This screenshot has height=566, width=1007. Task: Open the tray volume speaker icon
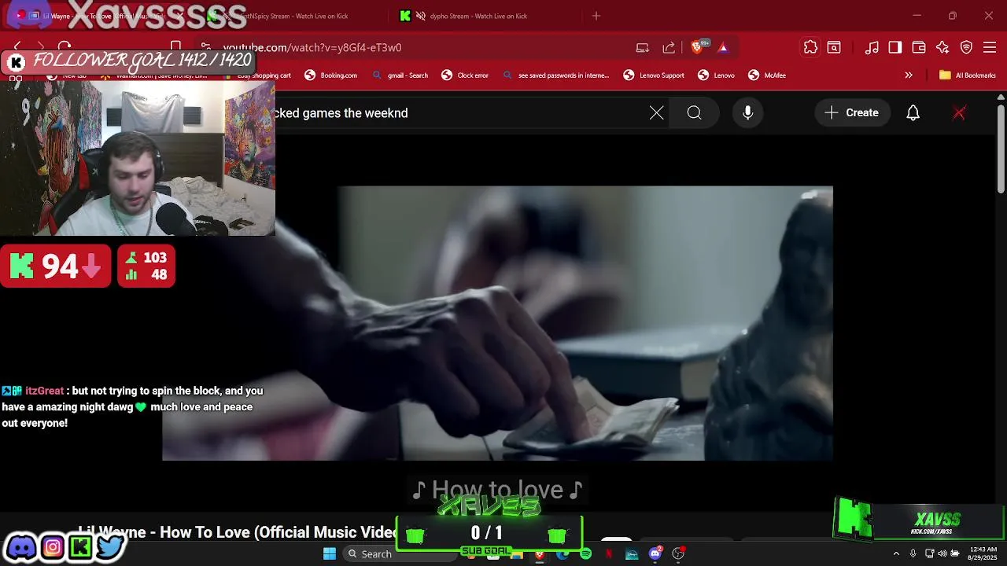click(x=942, y=554)
